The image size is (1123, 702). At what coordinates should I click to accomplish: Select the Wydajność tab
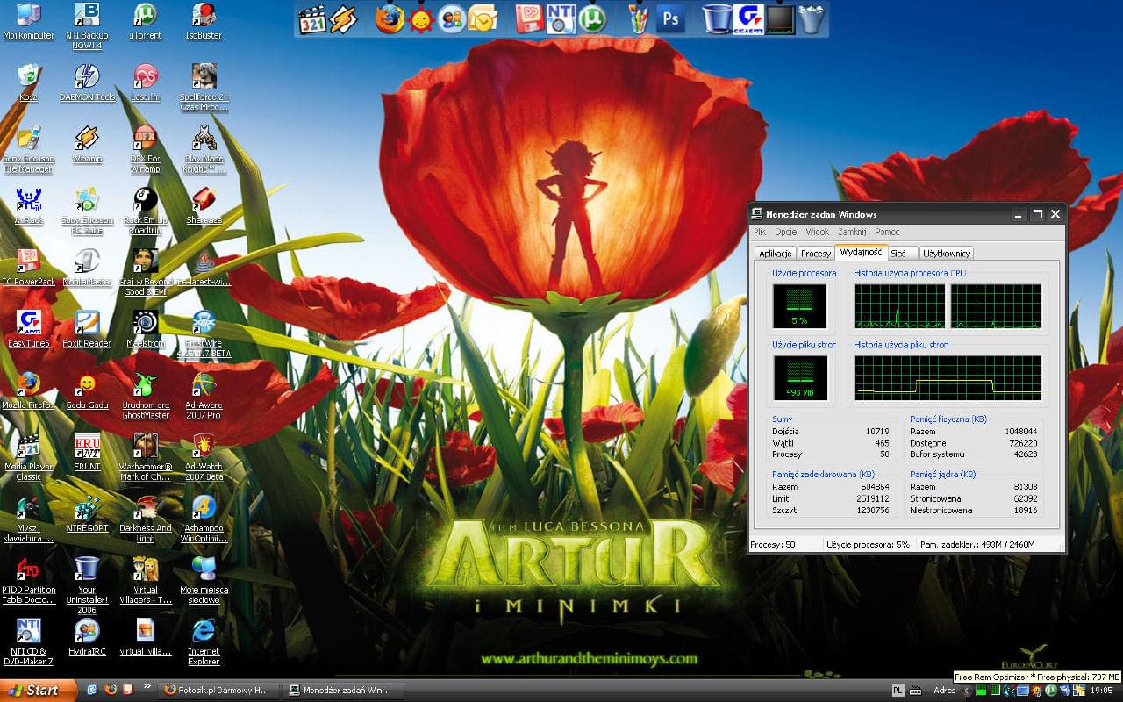pos(861,253)
